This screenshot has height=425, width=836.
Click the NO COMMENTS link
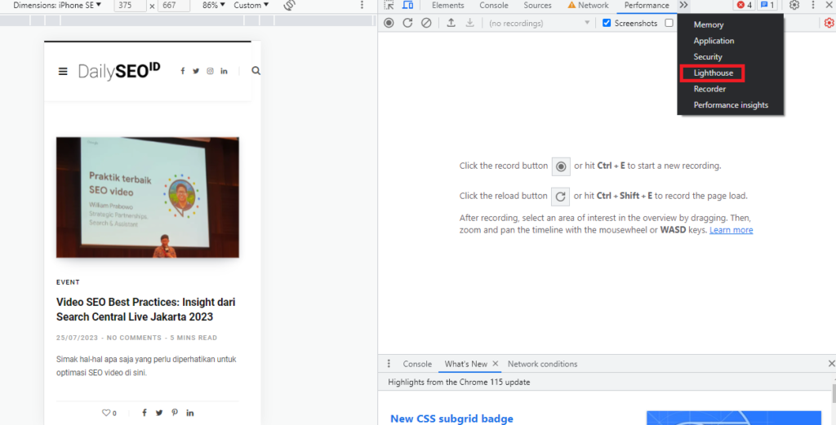tap(134, 338)
